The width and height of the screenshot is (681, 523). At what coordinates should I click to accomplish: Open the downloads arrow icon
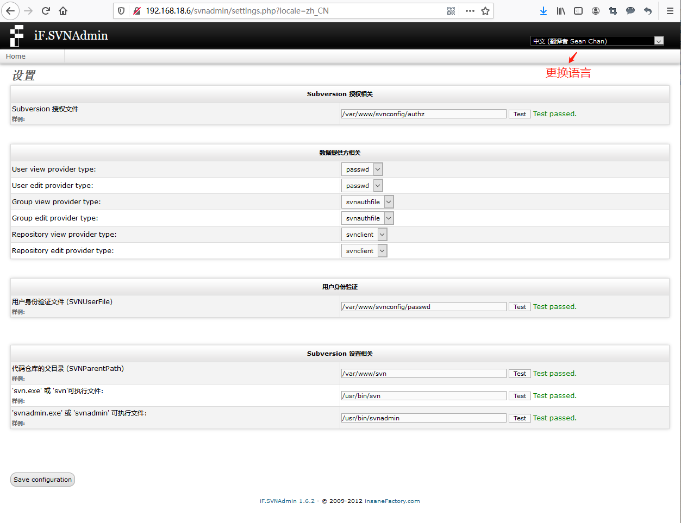(x=543, y=11)
